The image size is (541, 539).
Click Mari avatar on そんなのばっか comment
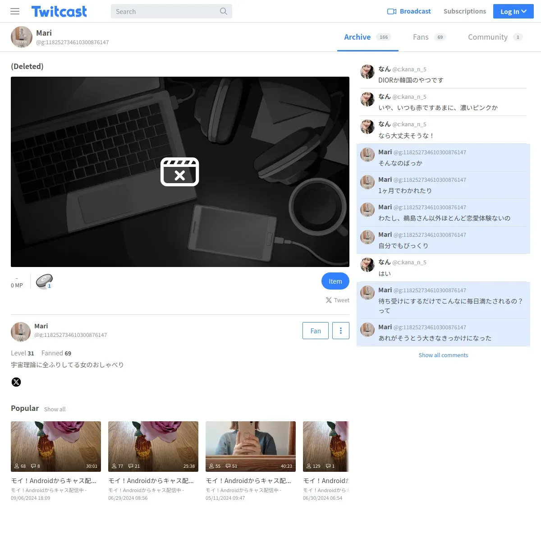coord(367,155)
